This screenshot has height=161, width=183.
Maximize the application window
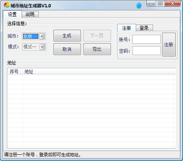[x=160, y=4]
